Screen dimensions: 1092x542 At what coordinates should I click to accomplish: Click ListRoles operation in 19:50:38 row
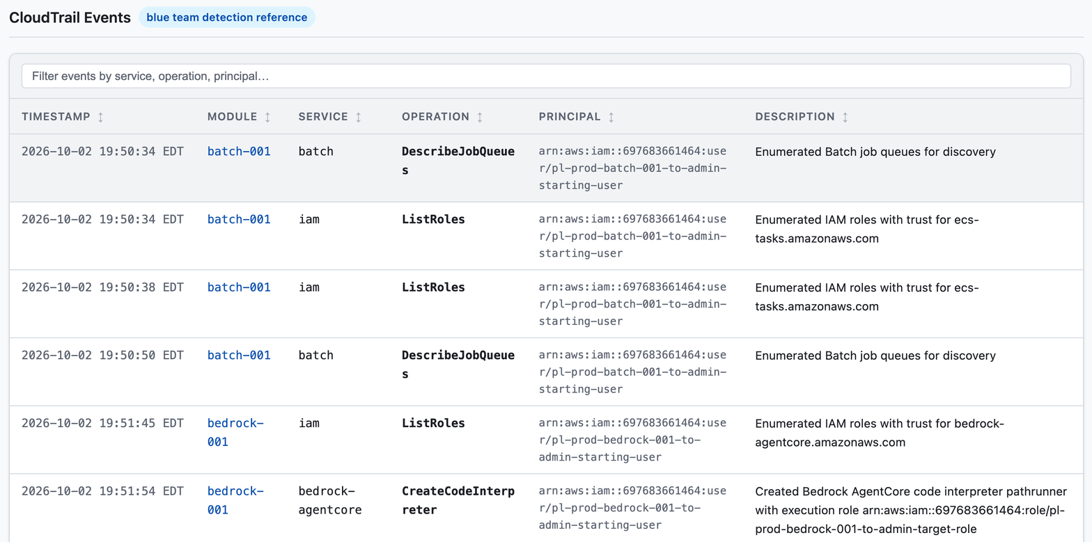(x=433, y=287)
